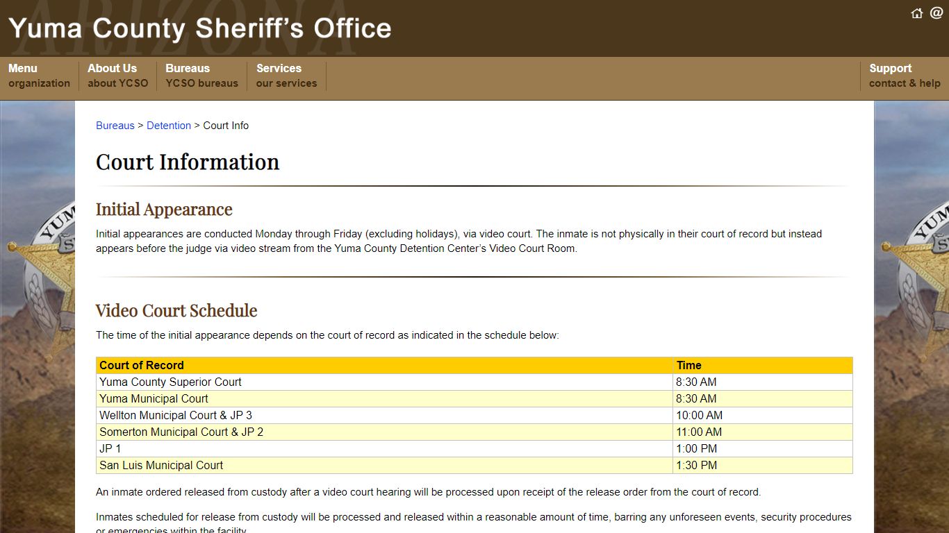The width and height of the screenshot is (949, 533).
Task: Open the Bureaus menu
Action: [x=201, y=76]
